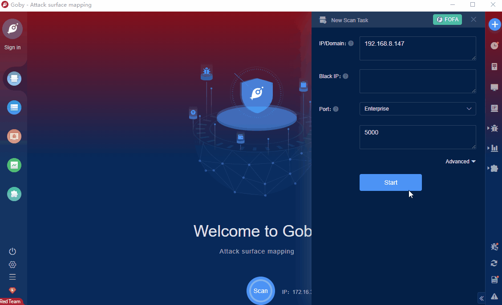Image resolution: width=502 pixels, height=305 pixels.
Task: Collapse panel with double chevron arrow
Action: (482, 299)
